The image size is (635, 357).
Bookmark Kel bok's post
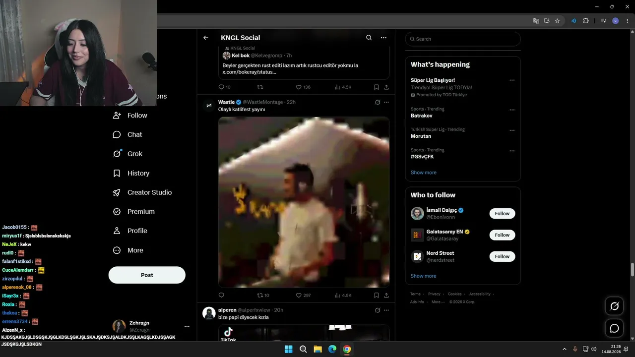377,87
